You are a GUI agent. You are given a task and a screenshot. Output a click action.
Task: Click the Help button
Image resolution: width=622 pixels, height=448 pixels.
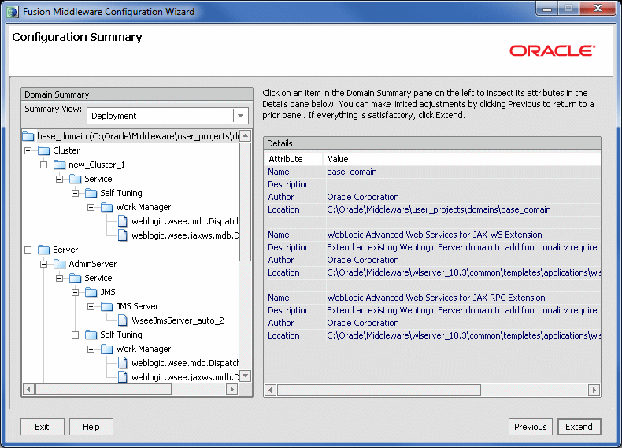click(91, 427)
